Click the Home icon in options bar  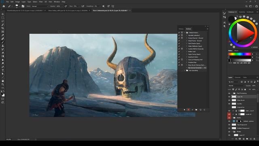4,6
